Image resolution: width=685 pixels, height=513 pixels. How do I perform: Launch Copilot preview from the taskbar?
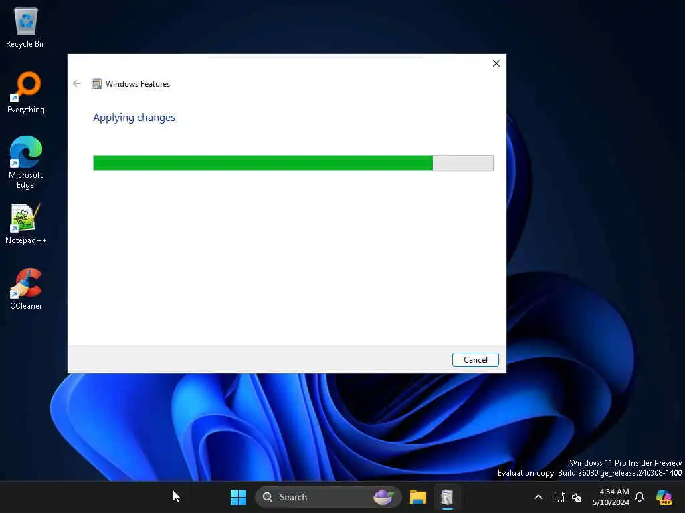[664, 497]
